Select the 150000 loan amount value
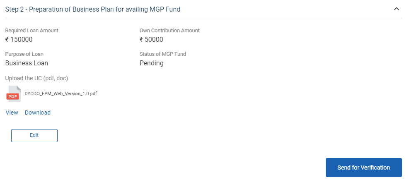Image resolution: width=409 pixels, height=182 pixels. pos(22,40)
